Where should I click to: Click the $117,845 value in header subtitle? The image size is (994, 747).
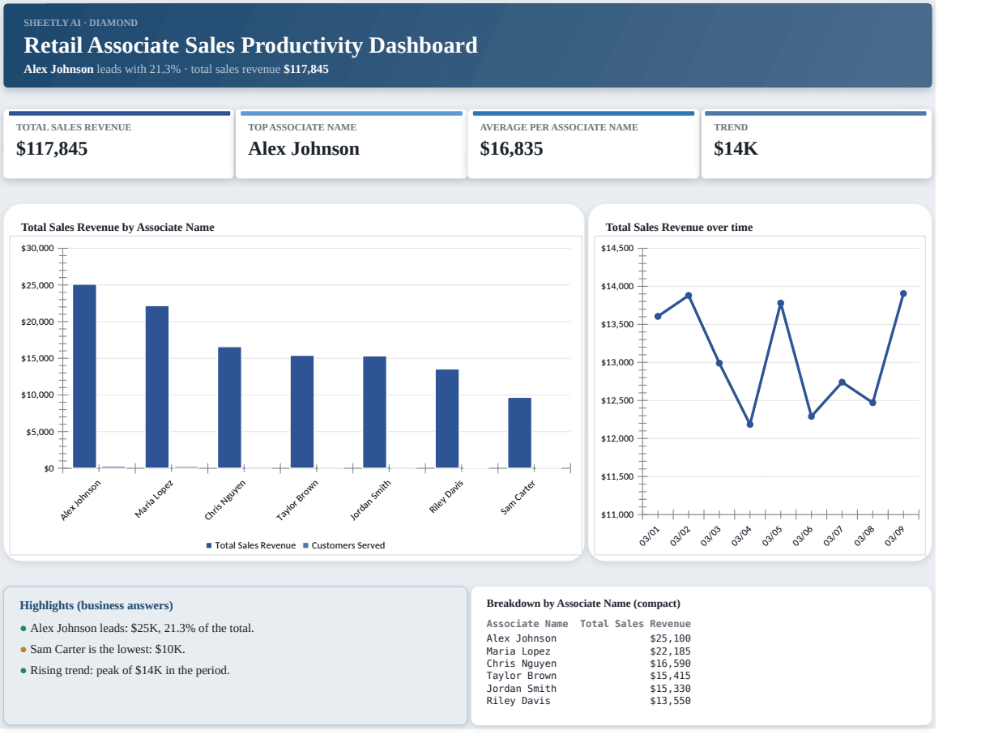[x=306, y=69]
